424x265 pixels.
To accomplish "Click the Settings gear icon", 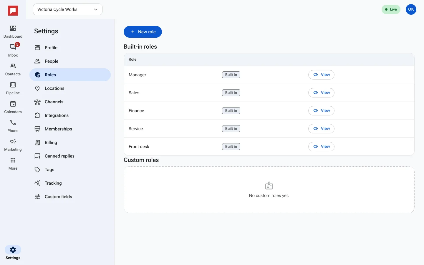I will (x=13, y=250).
